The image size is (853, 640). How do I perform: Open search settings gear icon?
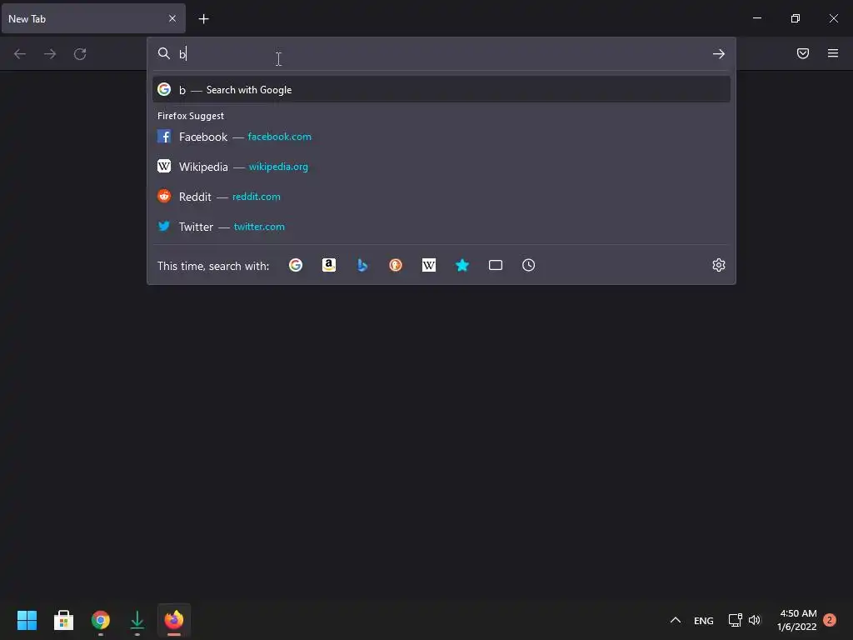(x=719, y=265)
